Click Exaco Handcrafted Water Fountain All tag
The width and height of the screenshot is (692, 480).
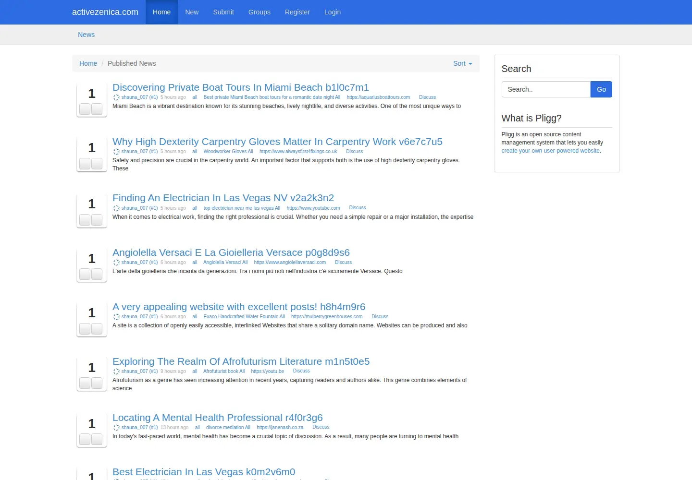[244, 316]
